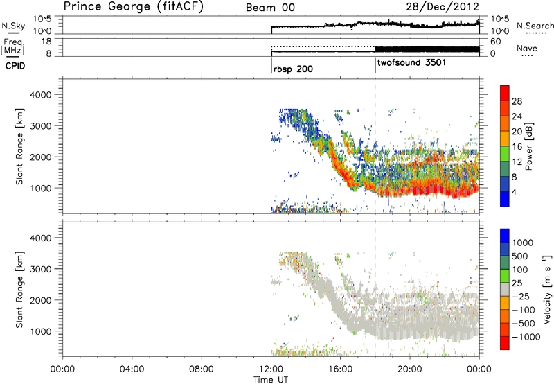Click the '60' tick on the Nave axis
The width and height of the screenshot is (554, 384).
(496, 42)
